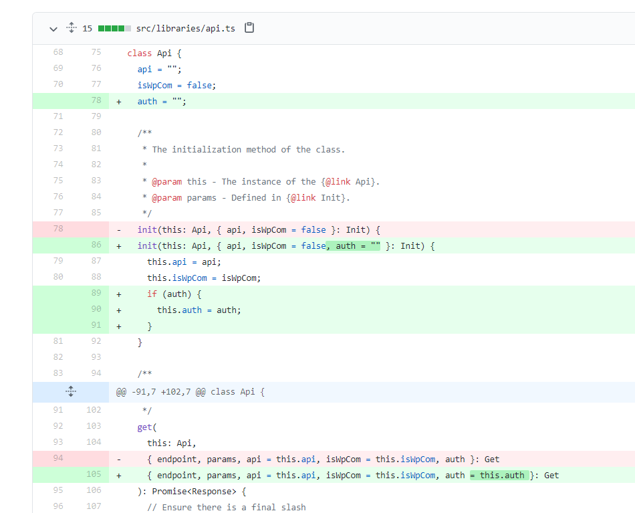The height and width of the screenshot is (513, 635).
Task: Select new line number 78 for auth
Action: tap(96, 101)
